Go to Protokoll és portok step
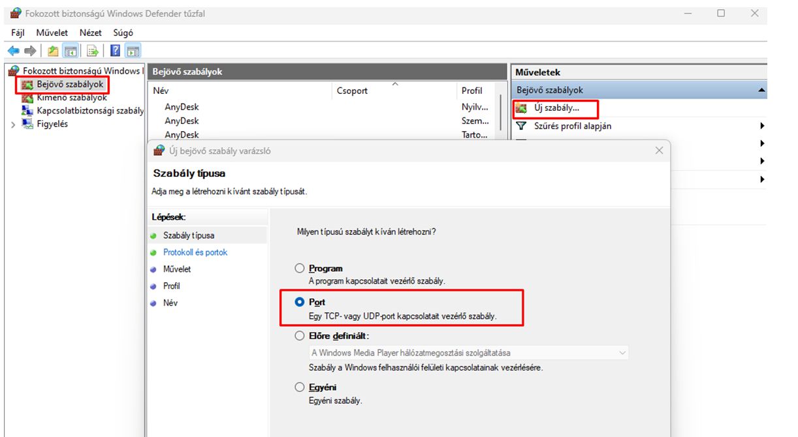 (x=195, y=252)
